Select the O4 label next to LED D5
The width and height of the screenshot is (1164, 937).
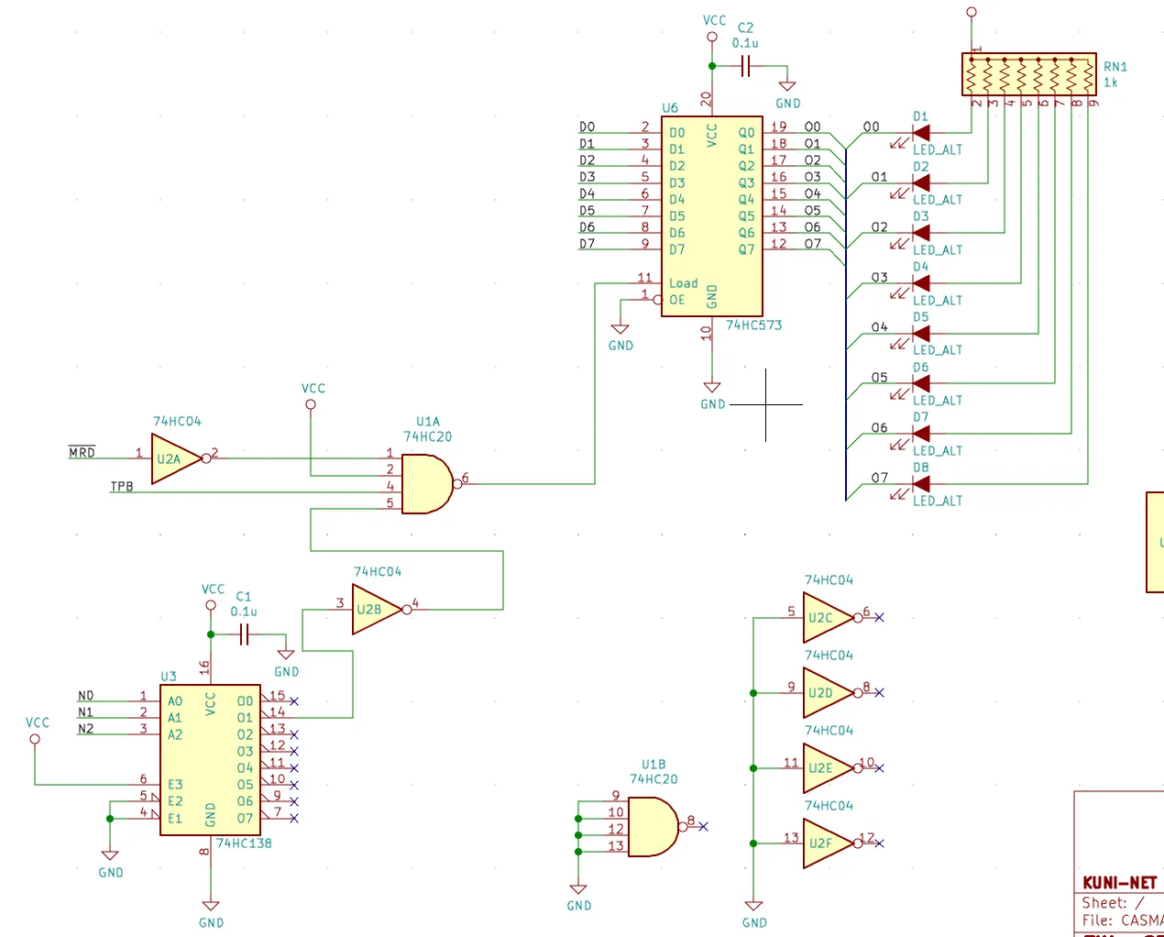pyautogui.click(x=879, y=327)
